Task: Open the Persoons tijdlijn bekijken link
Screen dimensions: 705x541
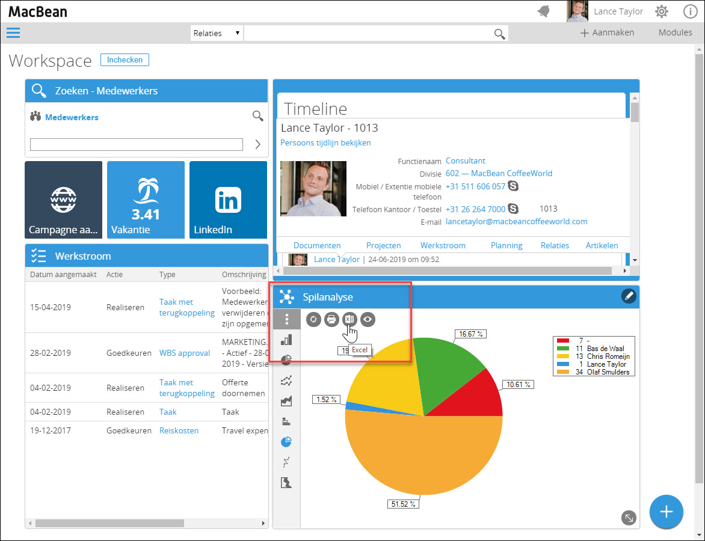Action: pos(325,142)
